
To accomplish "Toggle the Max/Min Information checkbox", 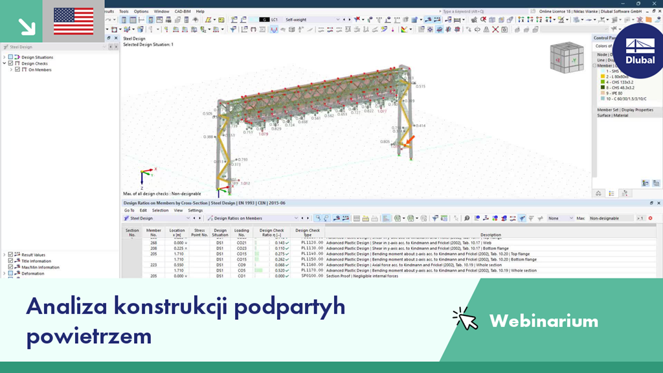I will [x=10, y=267].
